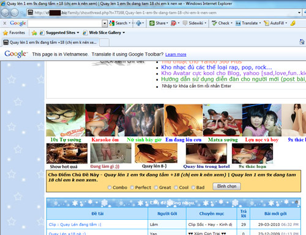Click the Google logo on the toolbar
The image size is (306, 235).
point(18,23)
